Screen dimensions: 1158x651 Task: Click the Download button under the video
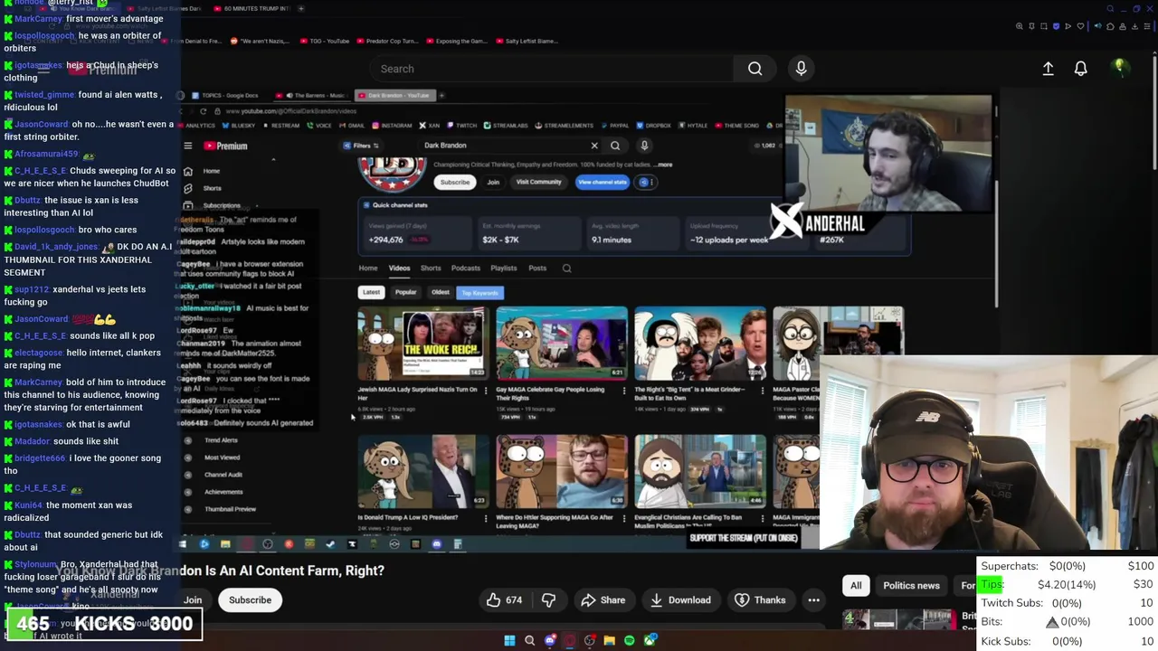tap(680, 599)
